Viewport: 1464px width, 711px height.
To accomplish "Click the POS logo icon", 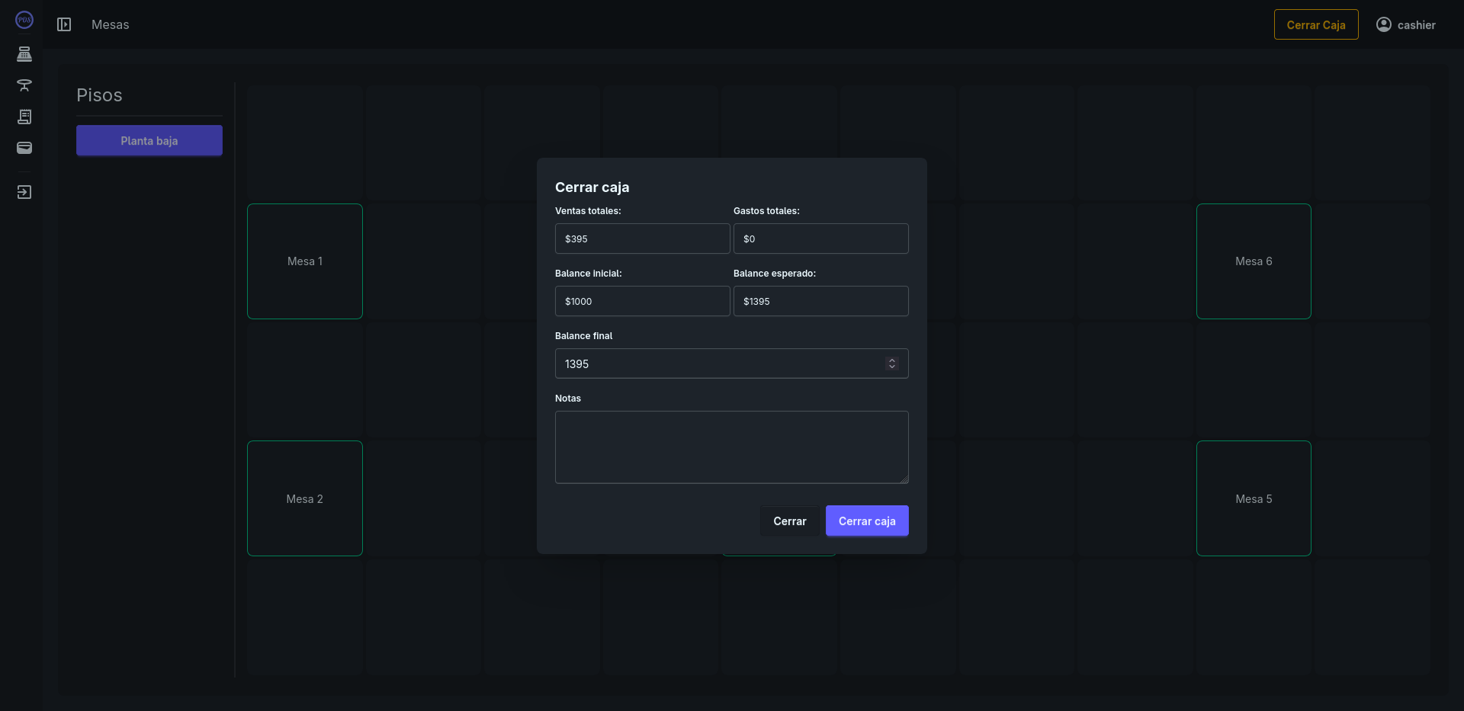I will pos(24,21).
